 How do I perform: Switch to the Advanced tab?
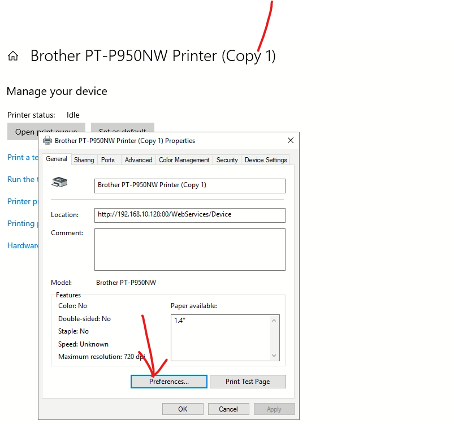pos(139,160)
